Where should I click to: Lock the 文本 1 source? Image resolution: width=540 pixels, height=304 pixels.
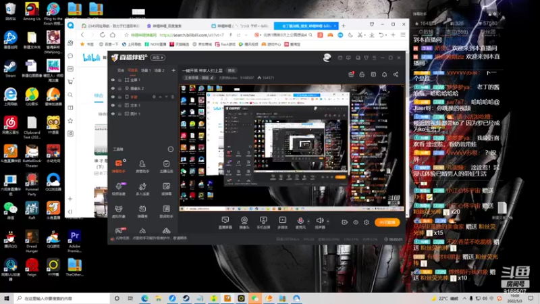(120, 105)
